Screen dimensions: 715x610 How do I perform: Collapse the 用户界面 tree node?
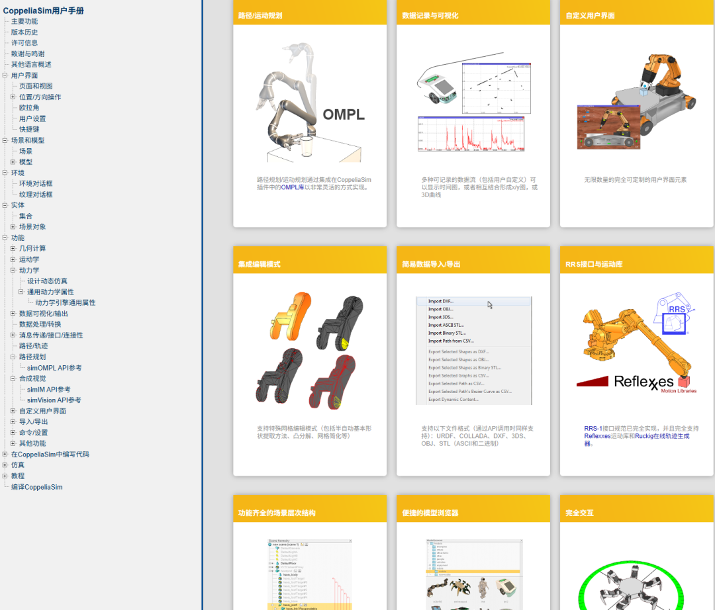5,75
